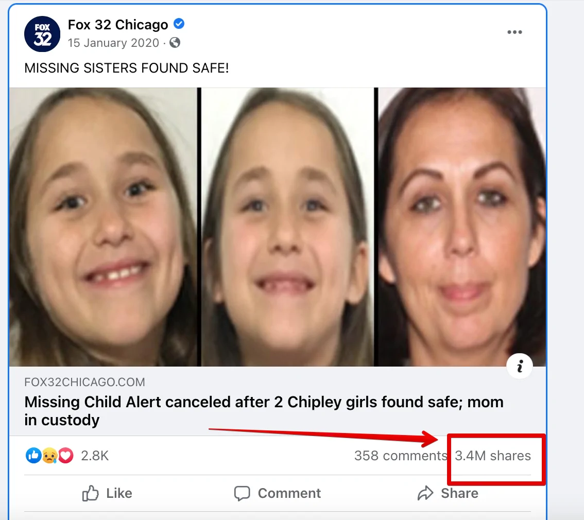View the 2.8K reactions count list
The image size is (584, 520).
tap(95, 456)
